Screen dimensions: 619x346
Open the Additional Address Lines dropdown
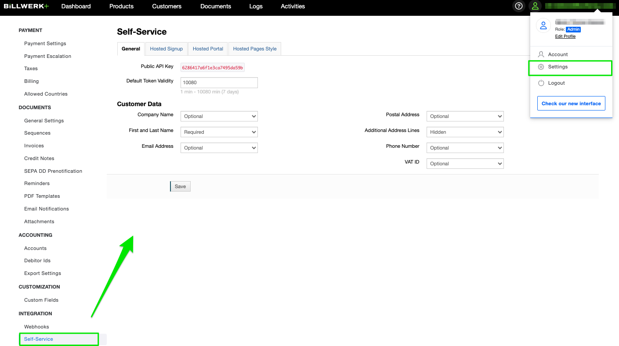[x=465, y=132]
